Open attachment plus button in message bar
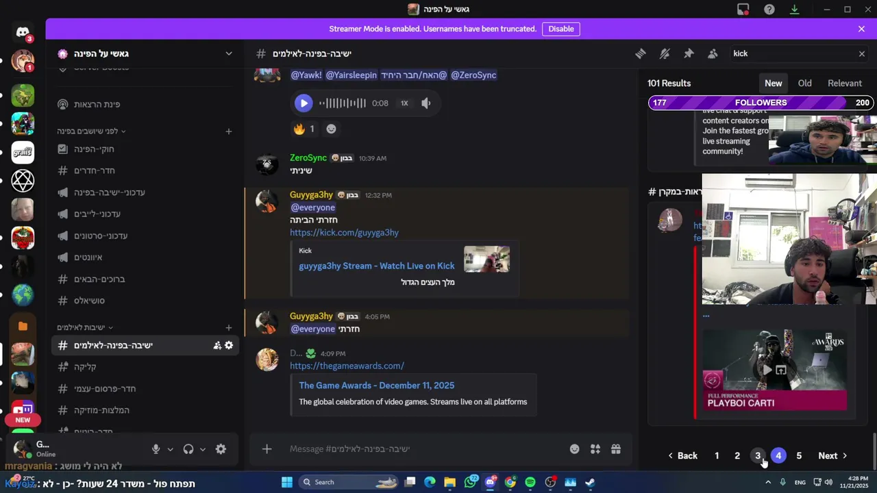 pyautogui.click(x=267, y=449)
